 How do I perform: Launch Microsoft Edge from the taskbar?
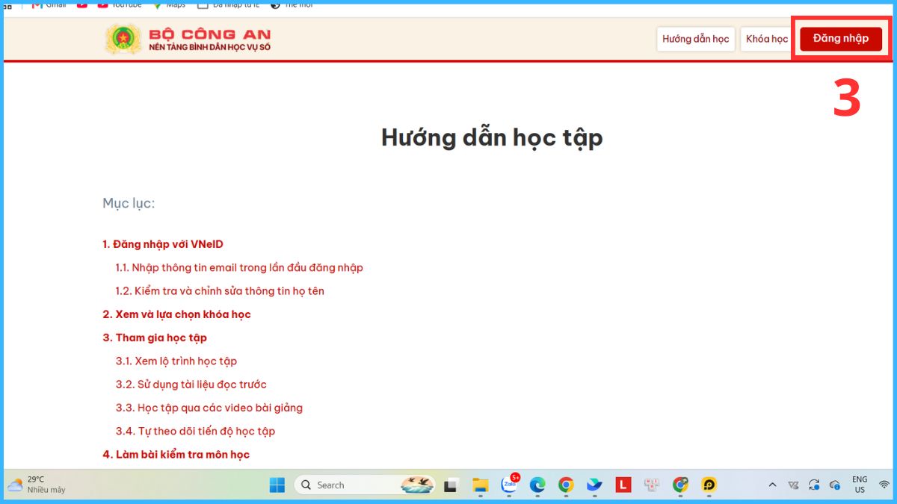[537, 485]
